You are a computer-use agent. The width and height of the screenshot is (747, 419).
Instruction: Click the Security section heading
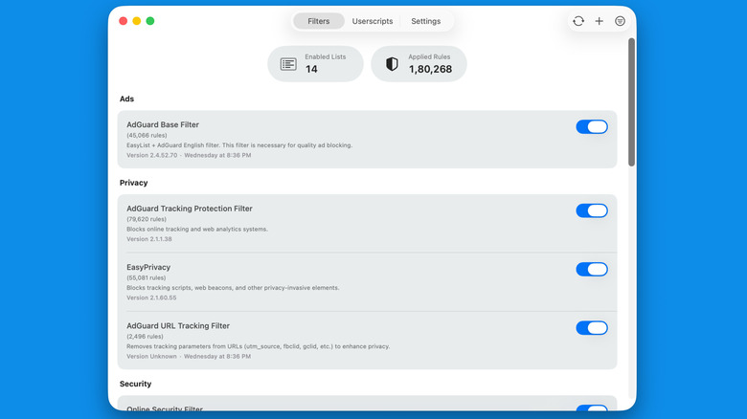(x=135, y=384)
